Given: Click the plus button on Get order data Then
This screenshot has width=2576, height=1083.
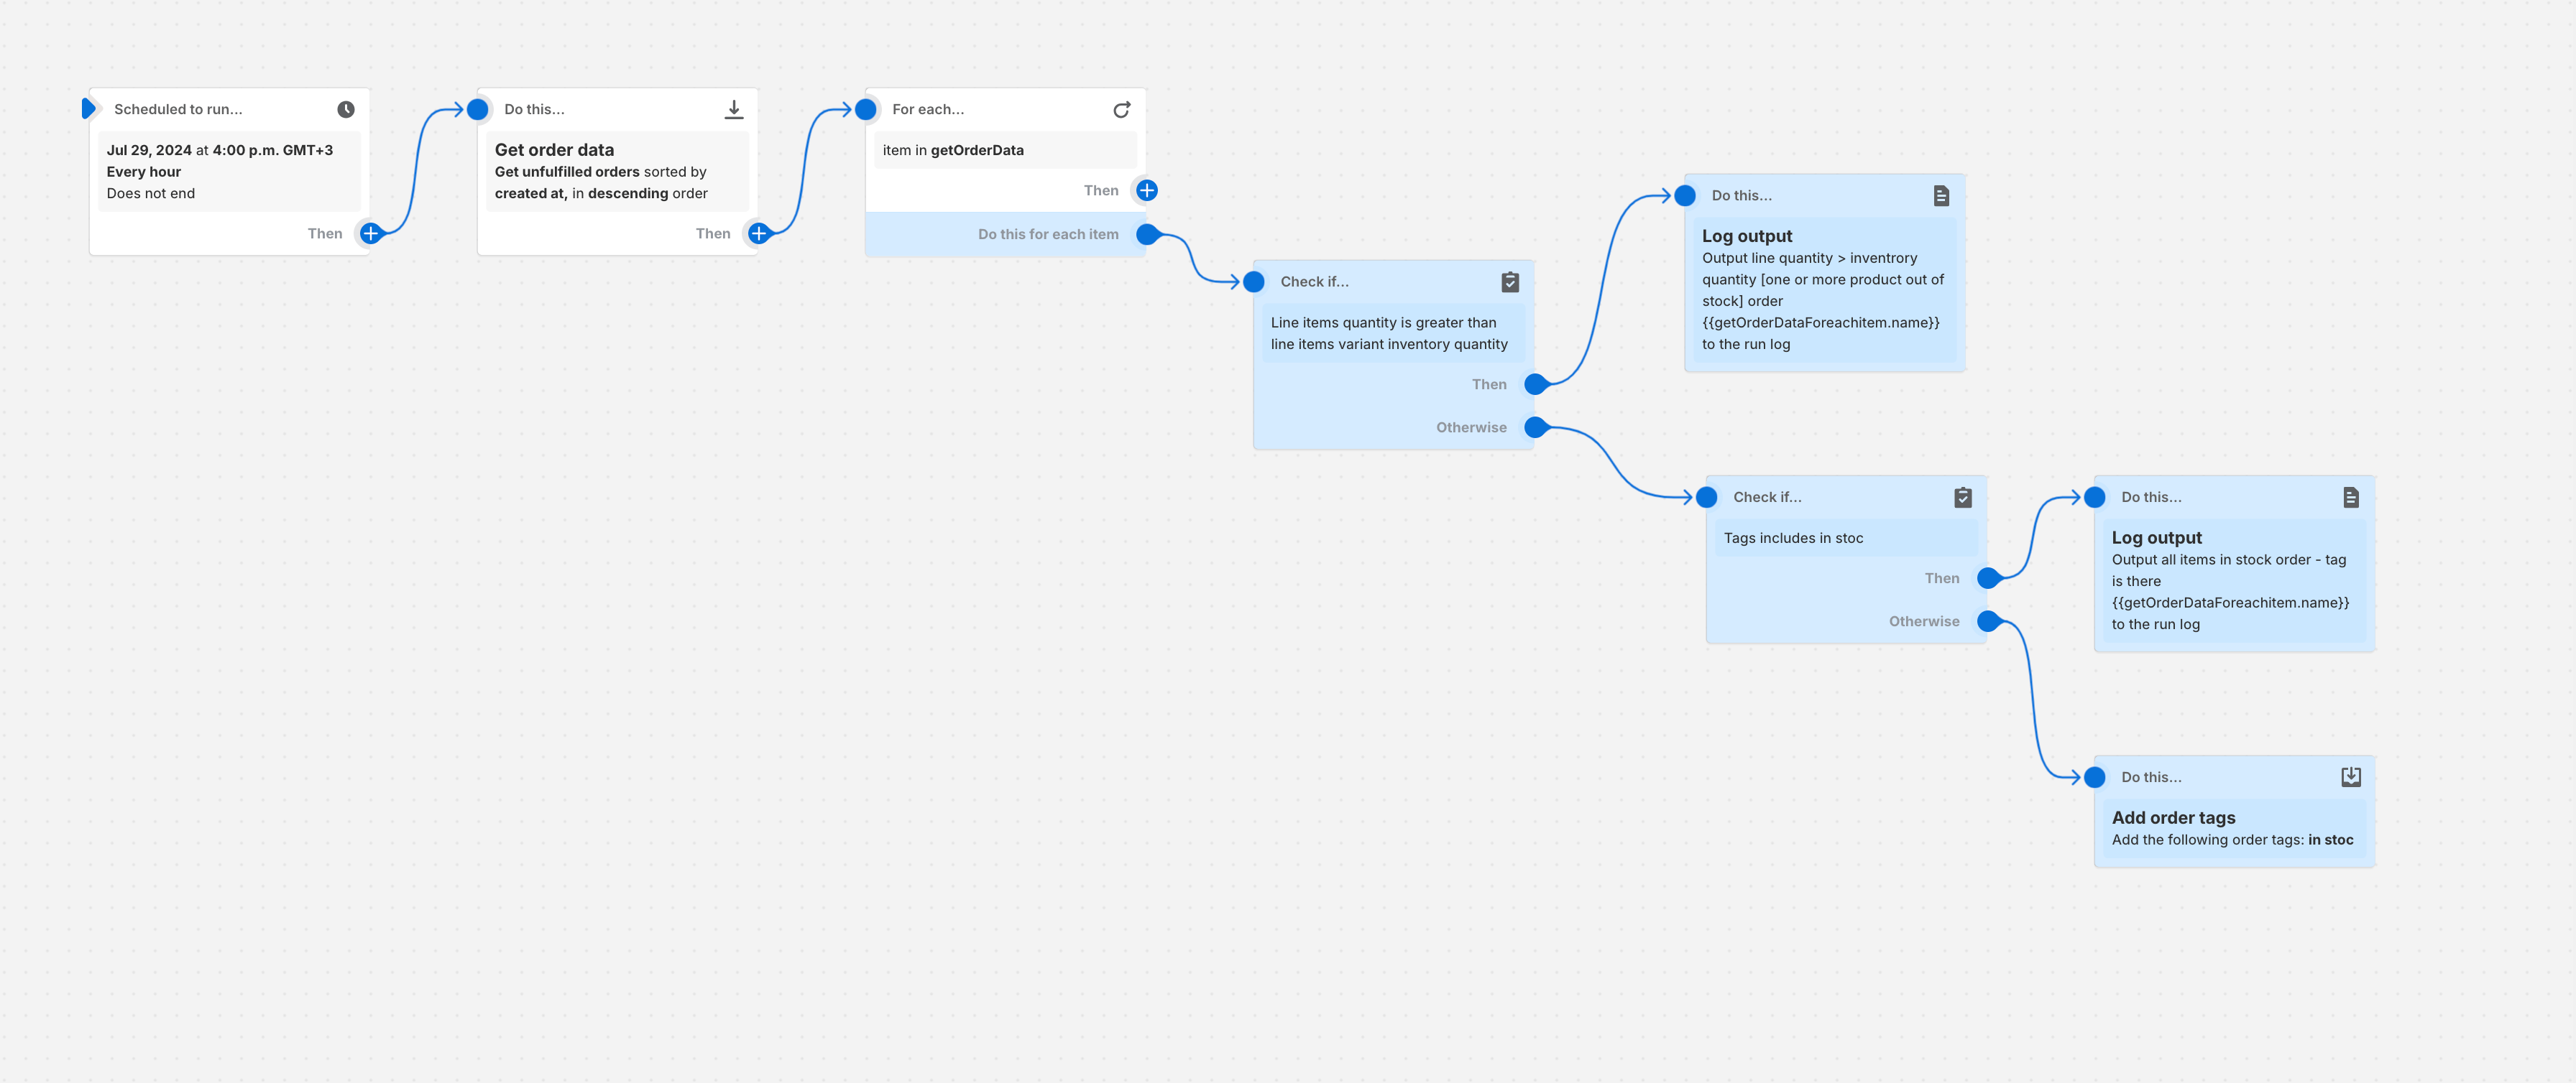Looking at the screenshot, I should click(x=759, y=233).
